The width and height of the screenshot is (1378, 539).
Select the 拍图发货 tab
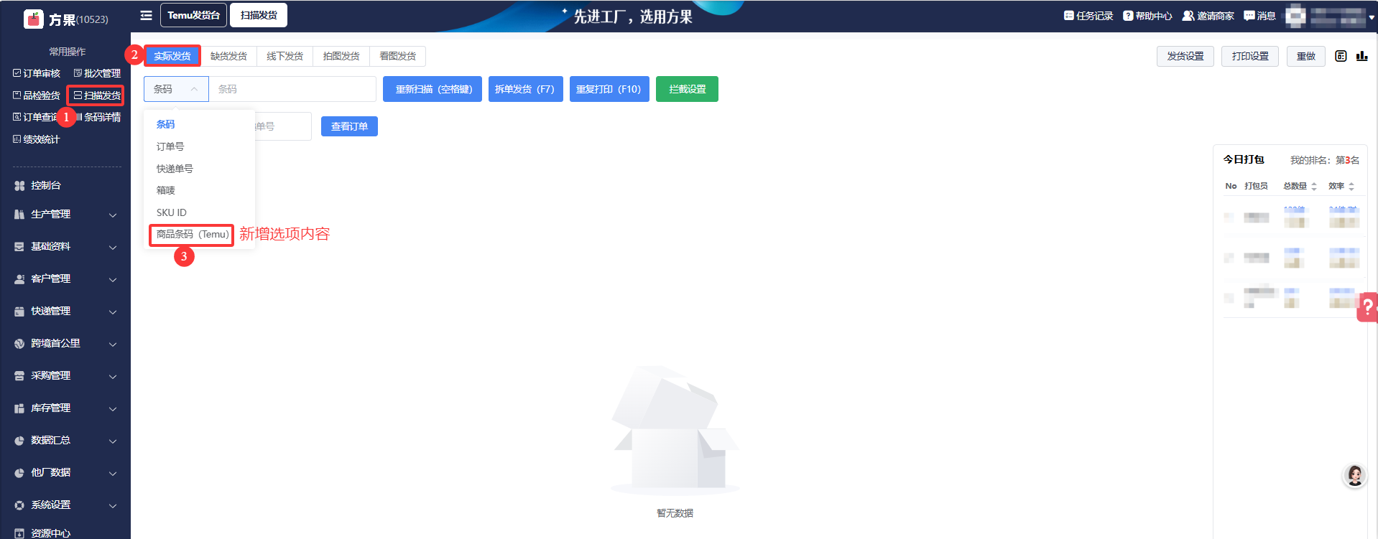(x=341, y=56)
